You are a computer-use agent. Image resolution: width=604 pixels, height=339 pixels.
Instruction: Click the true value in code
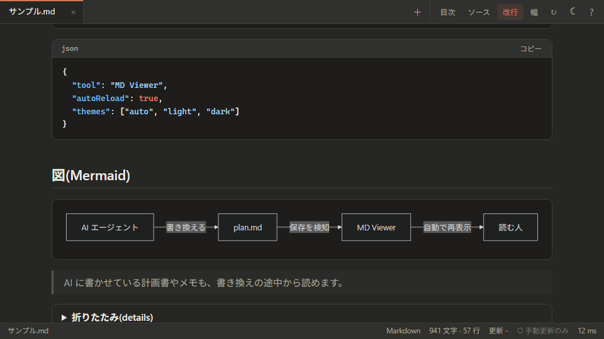(x=148, y=98)
